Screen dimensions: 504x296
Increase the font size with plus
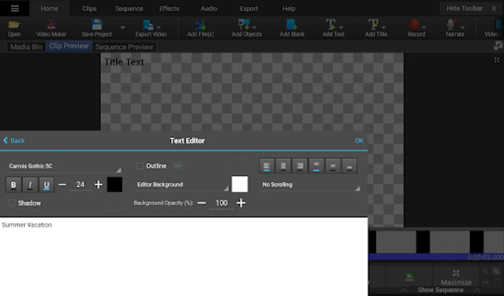(x=98, y=185)
